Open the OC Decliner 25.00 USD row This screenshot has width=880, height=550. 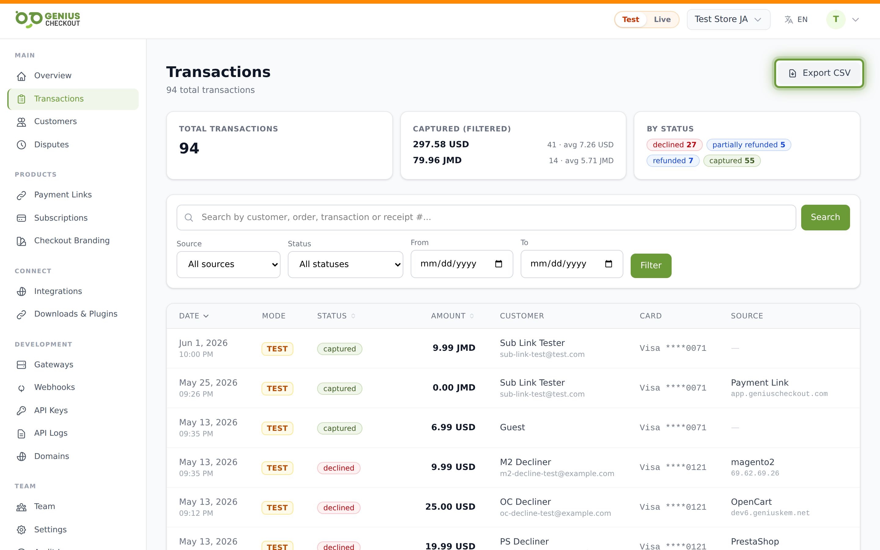(x=513, y=507)
